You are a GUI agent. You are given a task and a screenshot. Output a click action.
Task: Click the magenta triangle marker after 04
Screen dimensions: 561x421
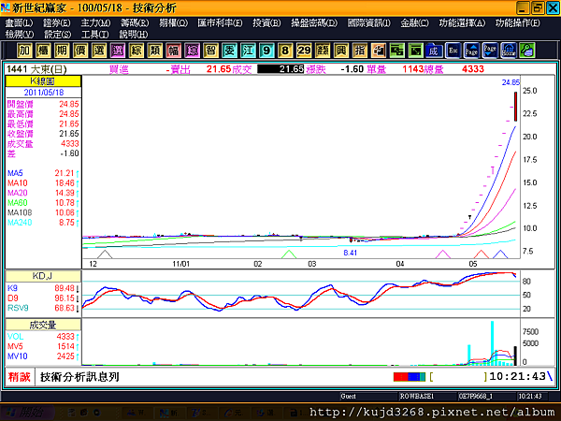[x=443, y=254]
